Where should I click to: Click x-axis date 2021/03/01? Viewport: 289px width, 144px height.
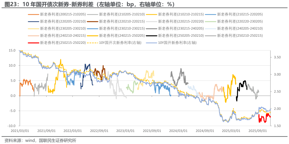pyautogui.click(x=20, y=131)
